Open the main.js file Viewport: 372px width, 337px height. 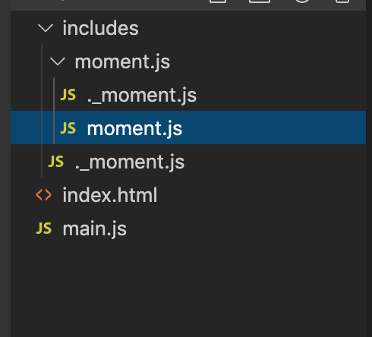[94, 228]
